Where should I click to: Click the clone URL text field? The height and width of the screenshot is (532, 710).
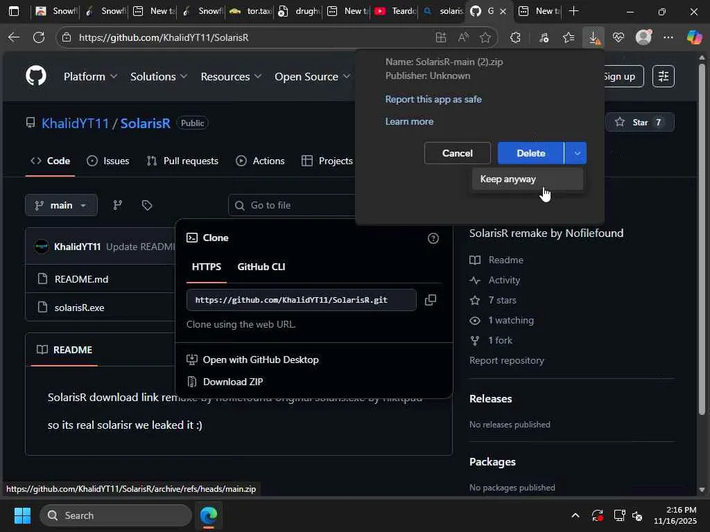301,300
